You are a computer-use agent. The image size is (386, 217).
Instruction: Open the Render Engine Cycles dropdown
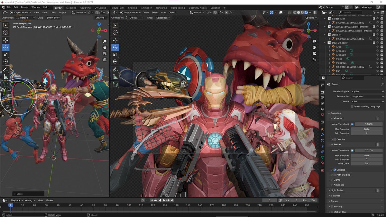pos(367,92)
